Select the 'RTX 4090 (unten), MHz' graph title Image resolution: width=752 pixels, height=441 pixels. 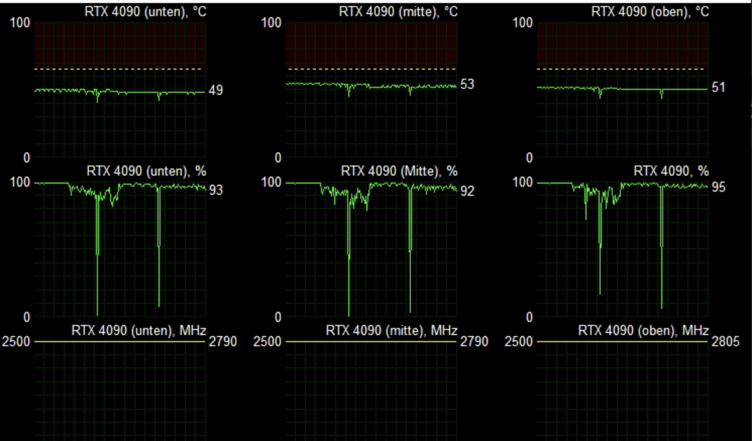[x=139, y=330]
